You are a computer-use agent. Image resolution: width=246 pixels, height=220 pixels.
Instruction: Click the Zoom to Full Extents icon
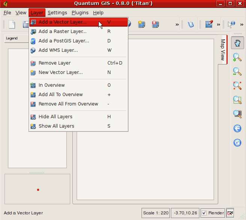[237, 86]
